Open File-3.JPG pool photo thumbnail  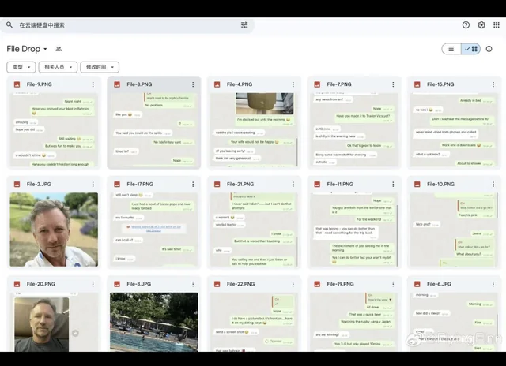pyautogui.click(x=153, y=322)
